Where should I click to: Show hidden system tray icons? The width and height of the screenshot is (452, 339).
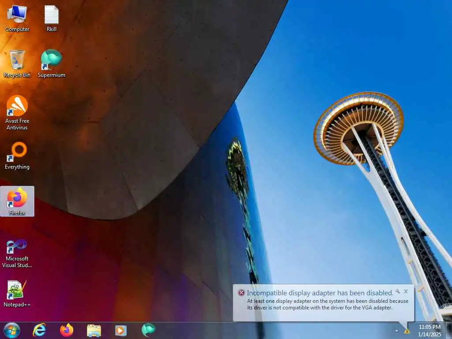click(x=397, y=331)
